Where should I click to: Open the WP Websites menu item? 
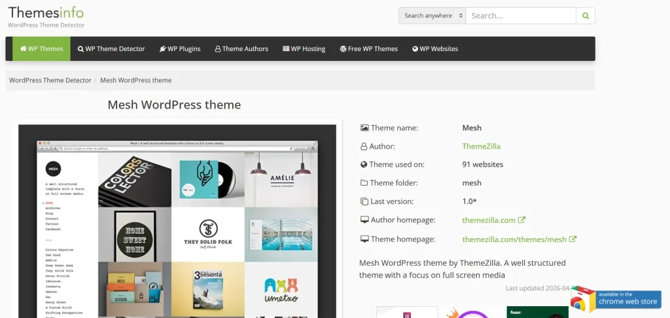click(435, 48)
